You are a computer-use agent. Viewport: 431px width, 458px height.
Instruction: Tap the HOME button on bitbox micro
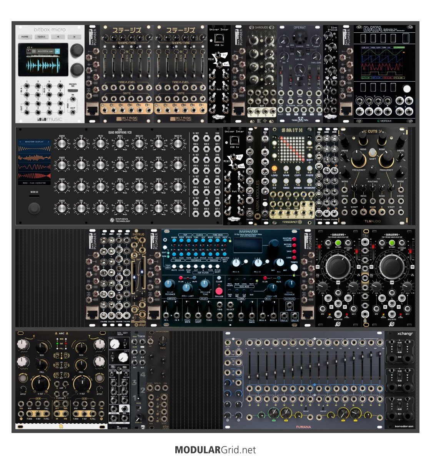click(x=25, y=37)
